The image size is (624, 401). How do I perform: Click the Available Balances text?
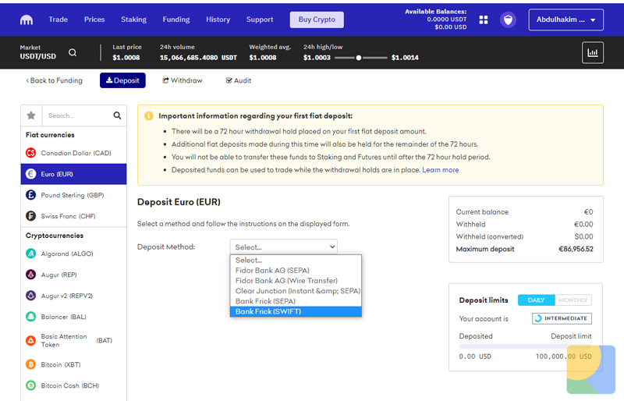(x=435, y=12)
